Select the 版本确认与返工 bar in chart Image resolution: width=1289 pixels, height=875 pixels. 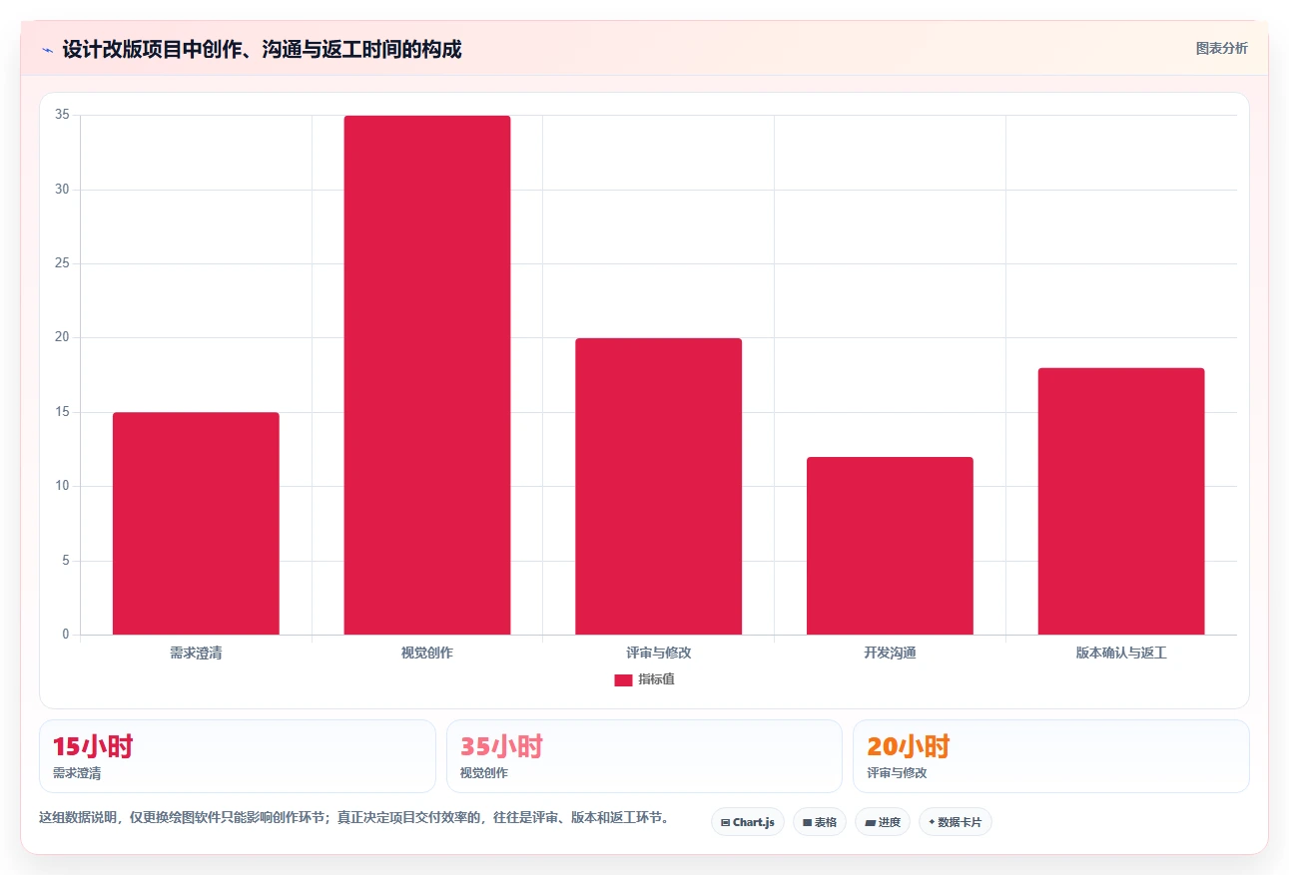click(1121, 501)
